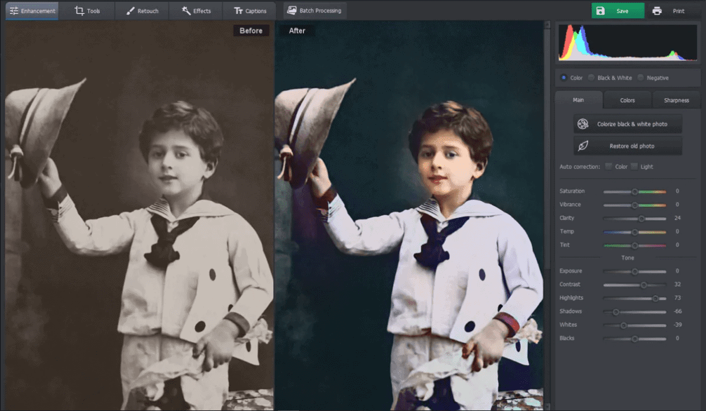Click the colorize palette icon
This screenshot has width=706, height=411.
582,124
